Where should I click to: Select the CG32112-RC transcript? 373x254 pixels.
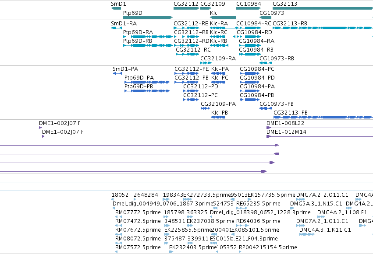tap(188, 54)
